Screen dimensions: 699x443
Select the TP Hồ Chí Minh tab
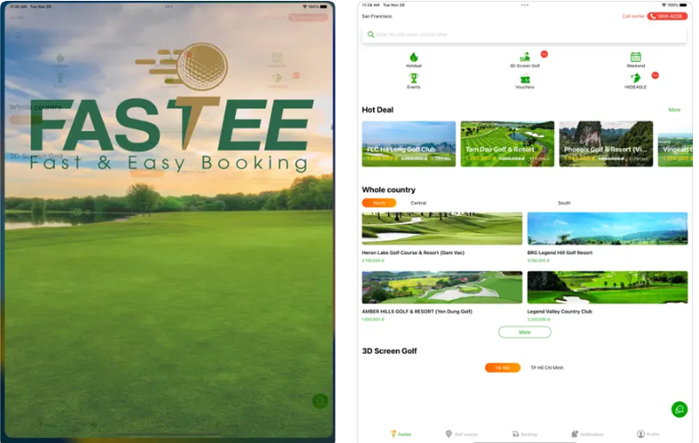click(547, 368)
